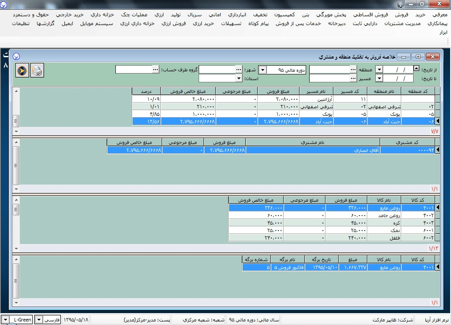This screenshot has width=451, height=325.
Task: Open the L-Green theme dropdown in status bar
Action: pyautogui.click(x=5, y=320)
